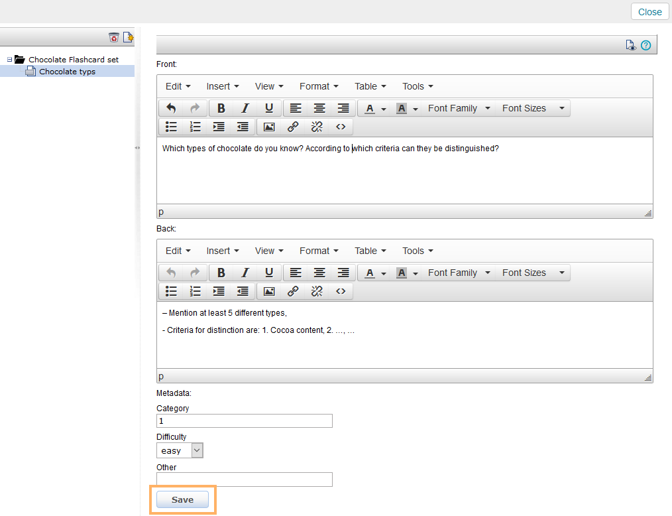
Task: Open the Difficulty dropdown set to easy
Action: click(x=180, y=450)
